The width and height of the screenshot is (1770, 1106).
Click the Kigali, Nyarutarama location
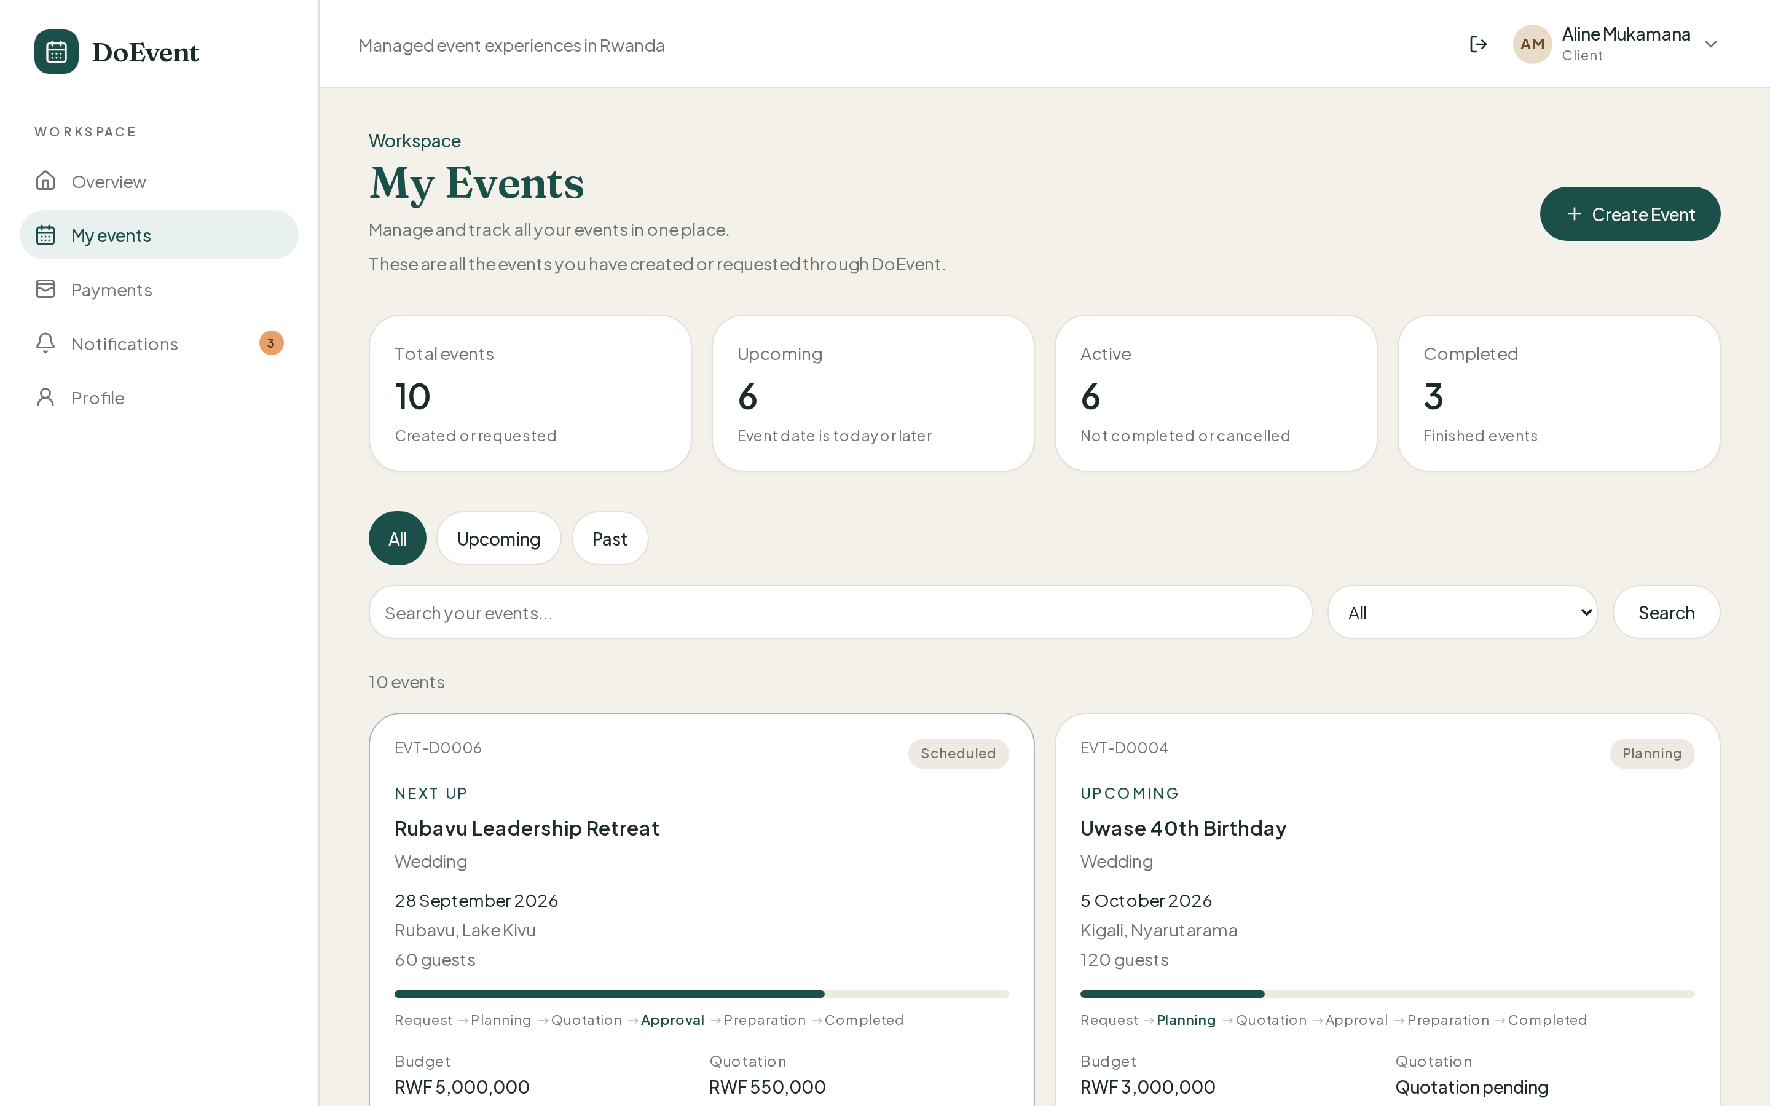[1158, 930]
